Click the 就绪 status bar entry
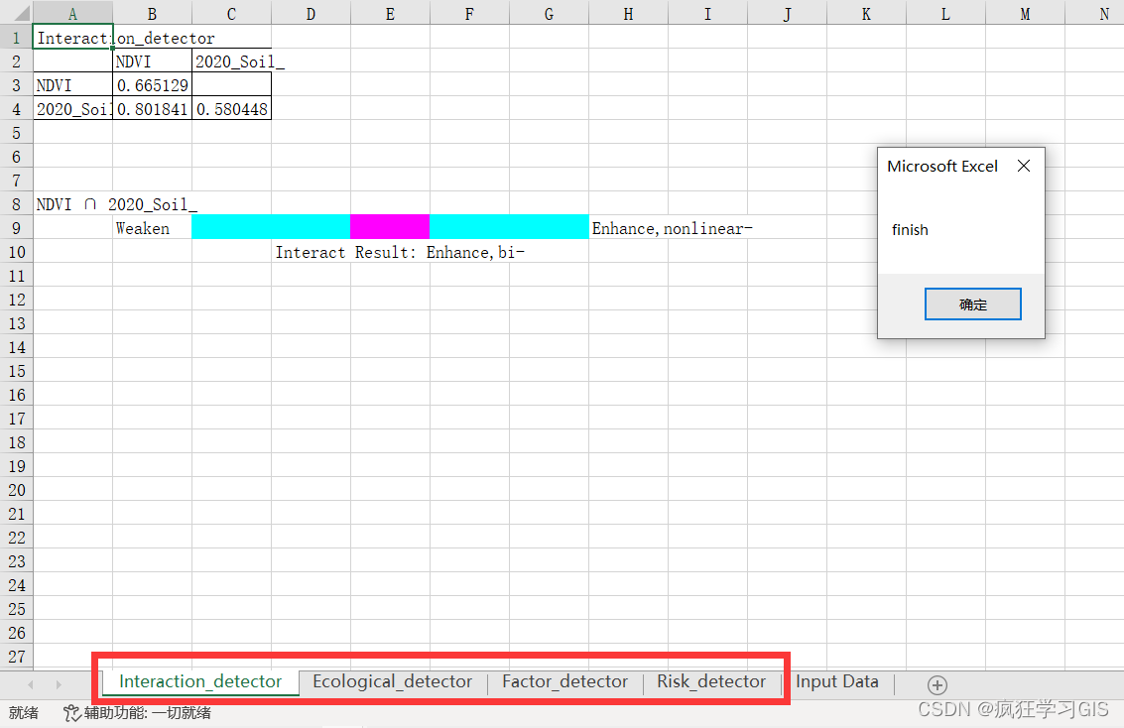The height and width of the screenshot is (728, 1124). click(24, 713)
